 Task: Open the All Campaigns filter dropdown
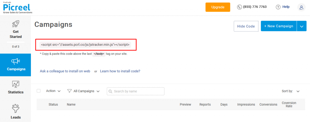tap(84, 91)
